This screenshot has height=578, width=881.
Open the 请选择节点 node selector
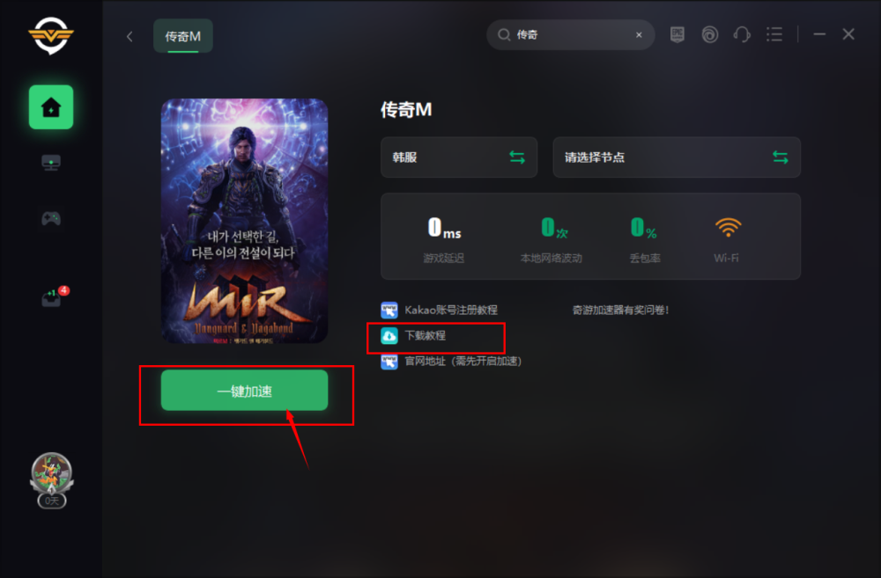coord(677,157)
